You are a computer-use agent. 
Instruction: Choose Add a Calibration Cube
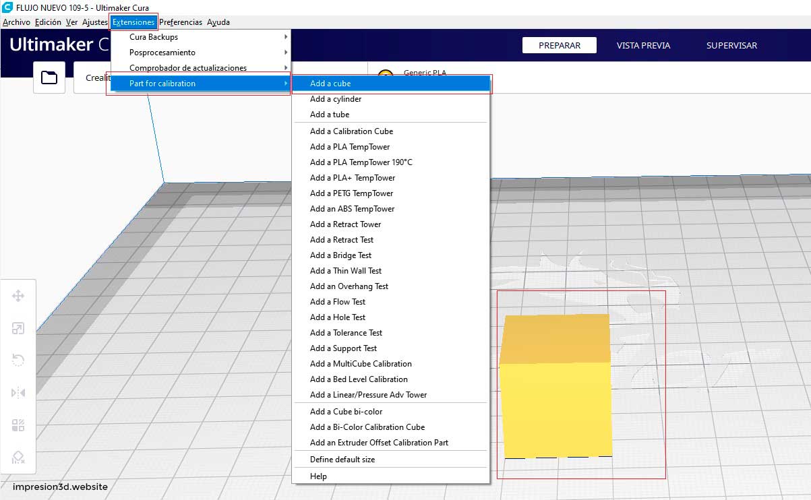390,131
